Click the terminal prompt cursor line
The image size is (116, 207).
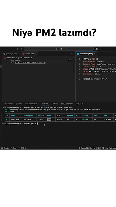[21, 124]
